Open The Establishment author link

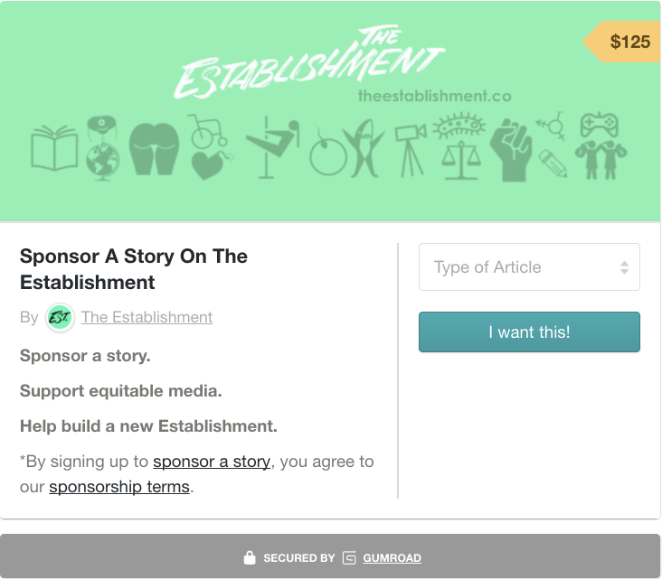147,317
